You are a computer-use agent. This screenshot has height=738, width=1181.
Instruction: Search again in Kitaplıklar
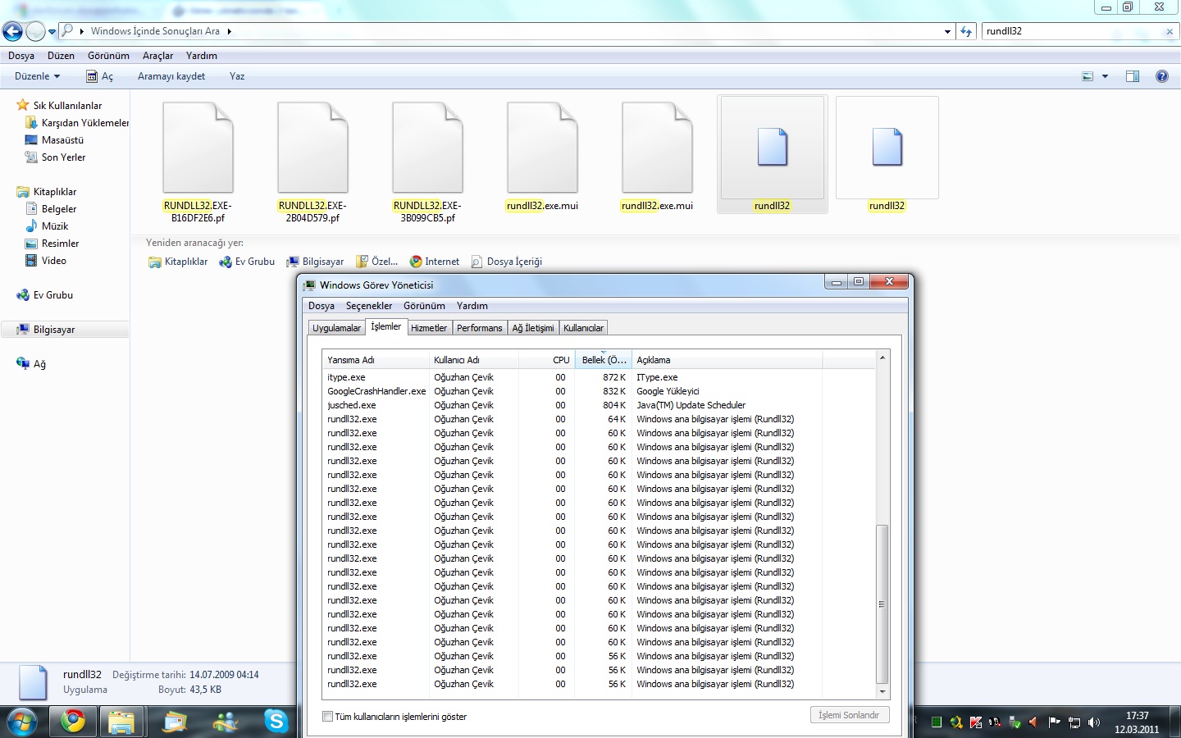point(178,262)
